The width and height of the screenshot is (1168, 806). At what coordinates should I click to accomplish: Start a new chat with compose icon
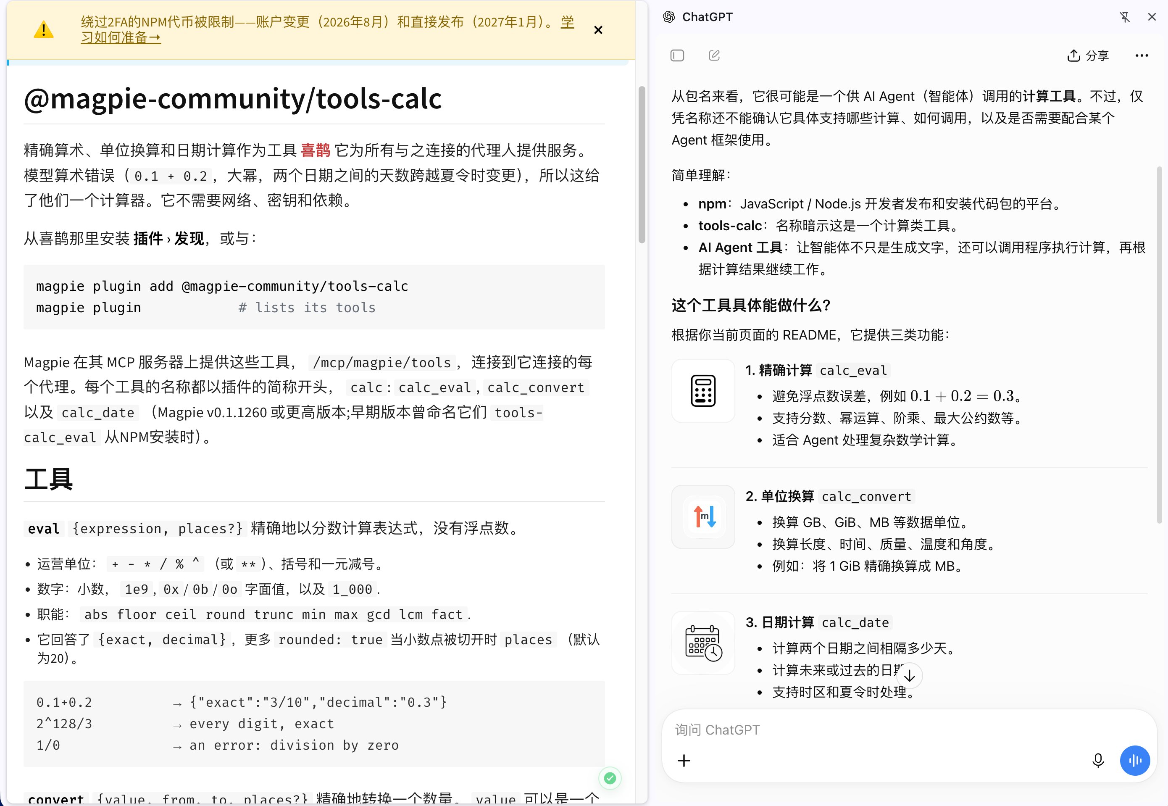pyautogui.click(x=714, y=55)
